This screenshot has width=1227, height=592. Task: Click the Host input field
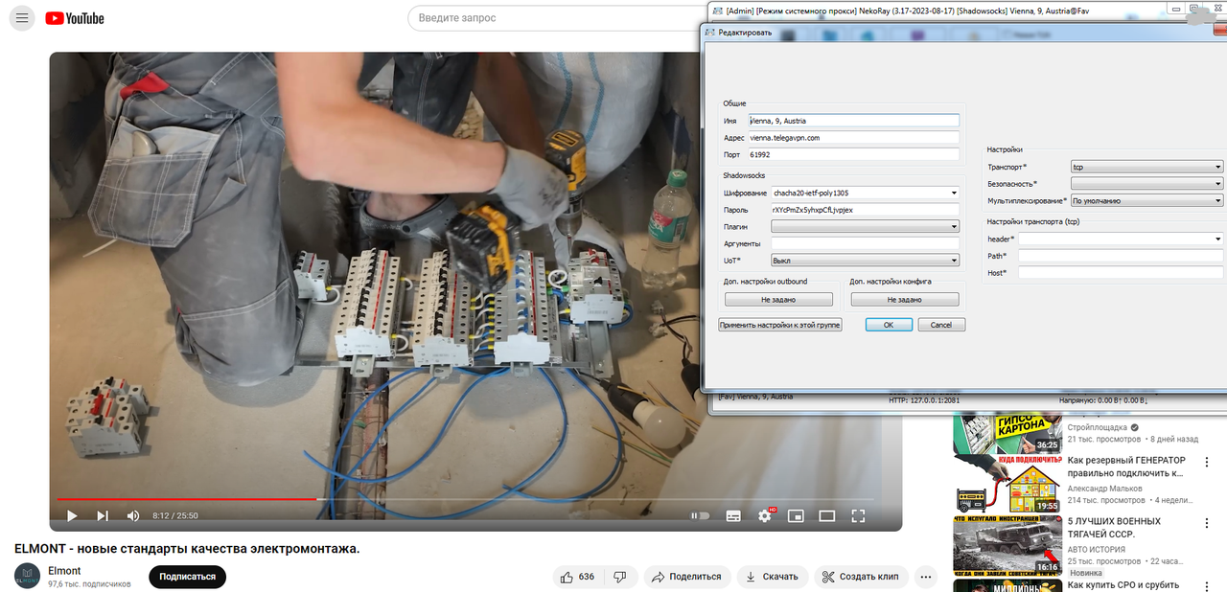coord(1122,273)
